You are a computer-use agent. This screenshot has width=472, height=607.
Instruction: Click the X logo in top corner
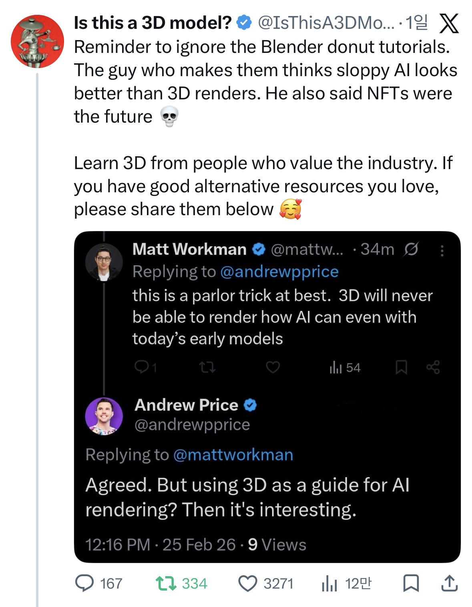449,24
